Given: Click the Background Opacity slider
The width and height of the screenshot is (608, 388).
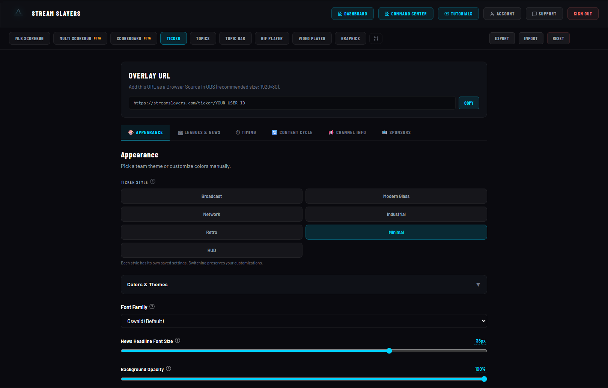Looking at the screenshot, I should pyautogui.click(x=304, y=379).
